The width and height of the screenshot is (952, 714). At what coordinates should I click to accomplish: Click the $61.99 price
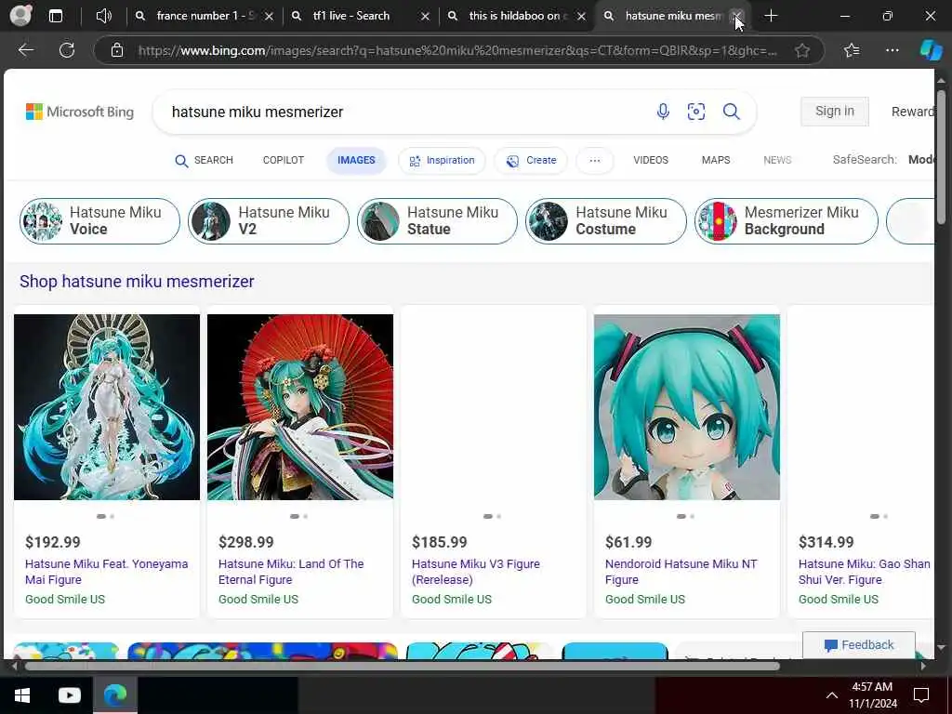click(628, 542)
